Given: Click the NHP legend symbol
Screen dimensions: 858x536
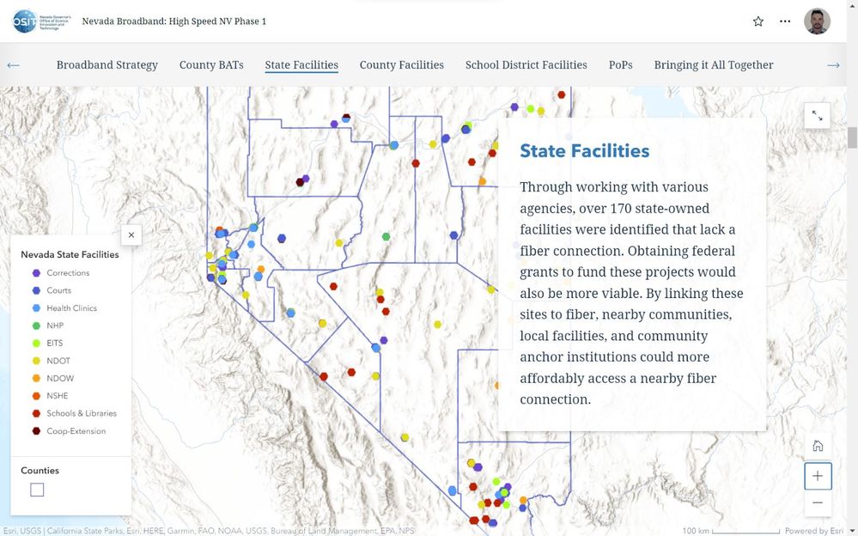Looking at the screenshot, I should pos(36,326).
